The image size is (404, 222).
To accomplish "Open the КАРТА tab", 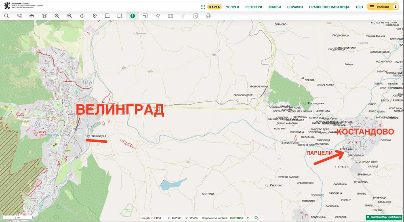I will click(215, 7).
